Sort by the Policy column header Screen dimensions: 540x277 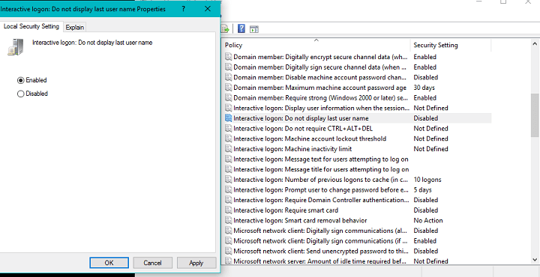click(316, 45)
